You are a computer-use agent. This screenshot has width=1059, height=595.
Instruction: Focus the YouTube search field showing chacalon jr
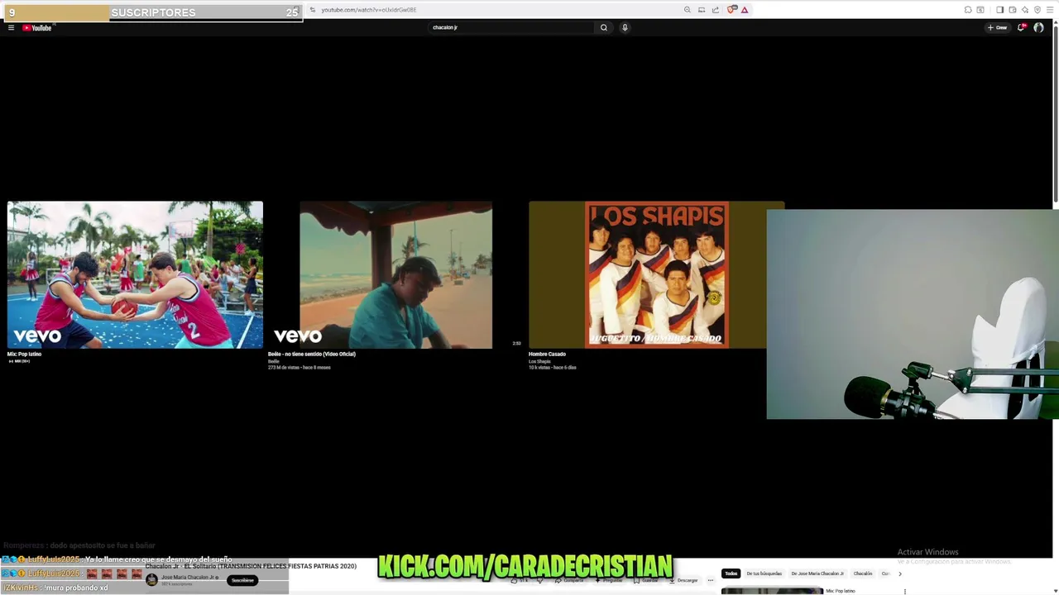point(511,27)
